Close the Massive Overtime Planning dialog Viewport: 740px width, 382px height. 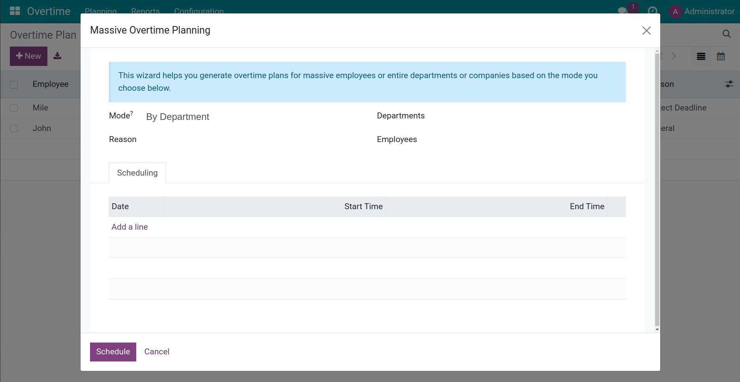646,30
